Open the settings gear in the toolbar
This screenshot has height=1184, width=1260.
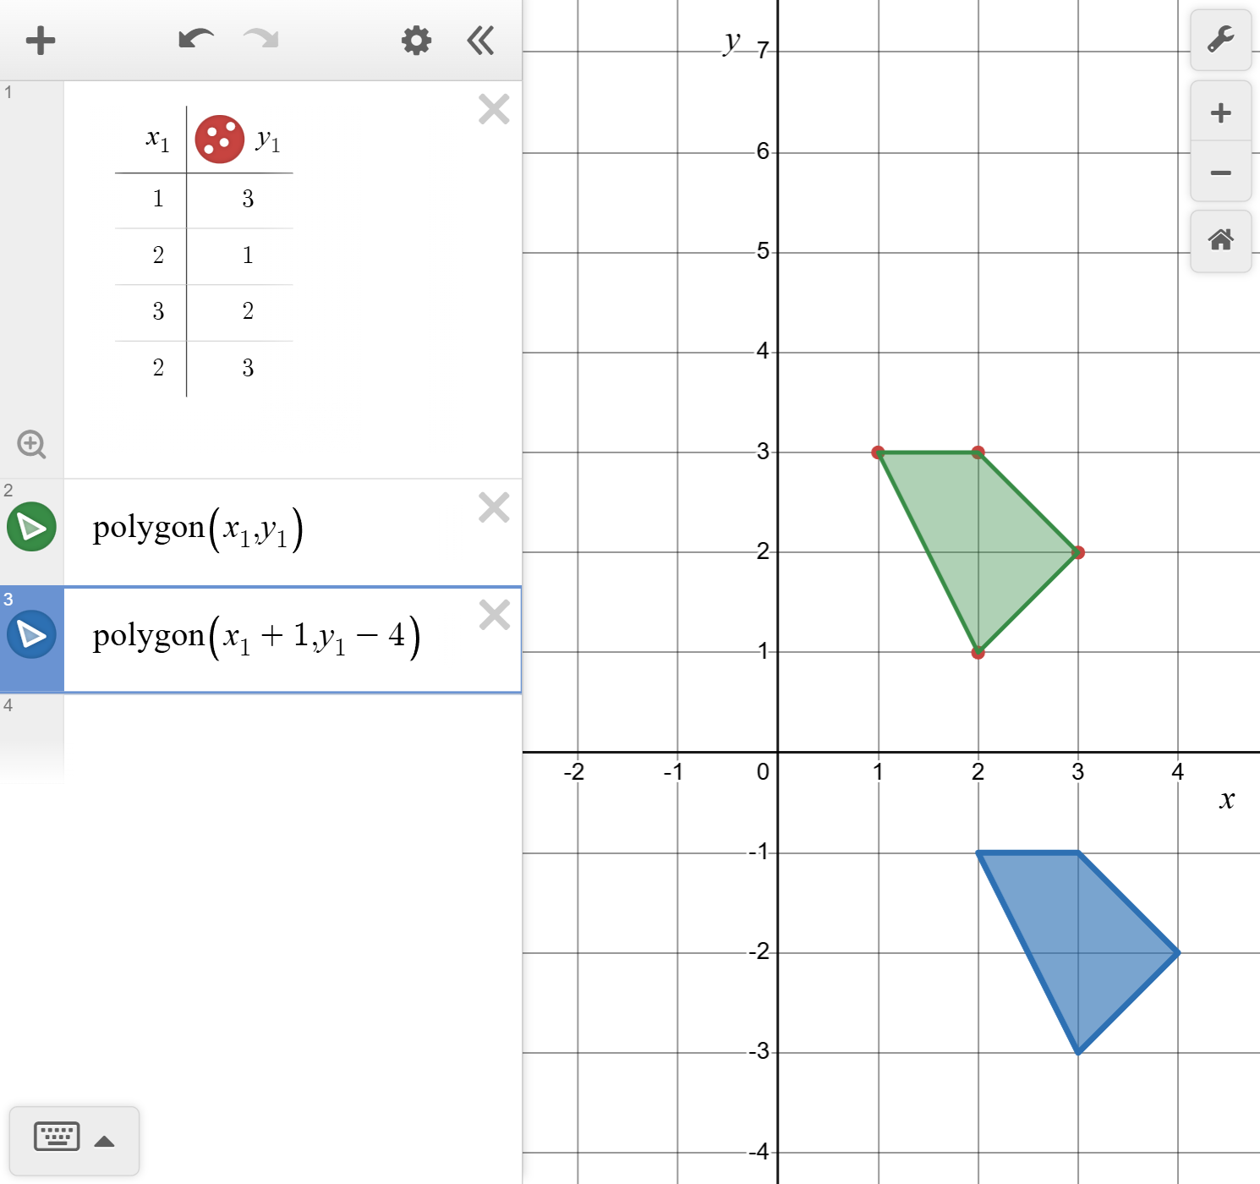click(x=415, y=40)
